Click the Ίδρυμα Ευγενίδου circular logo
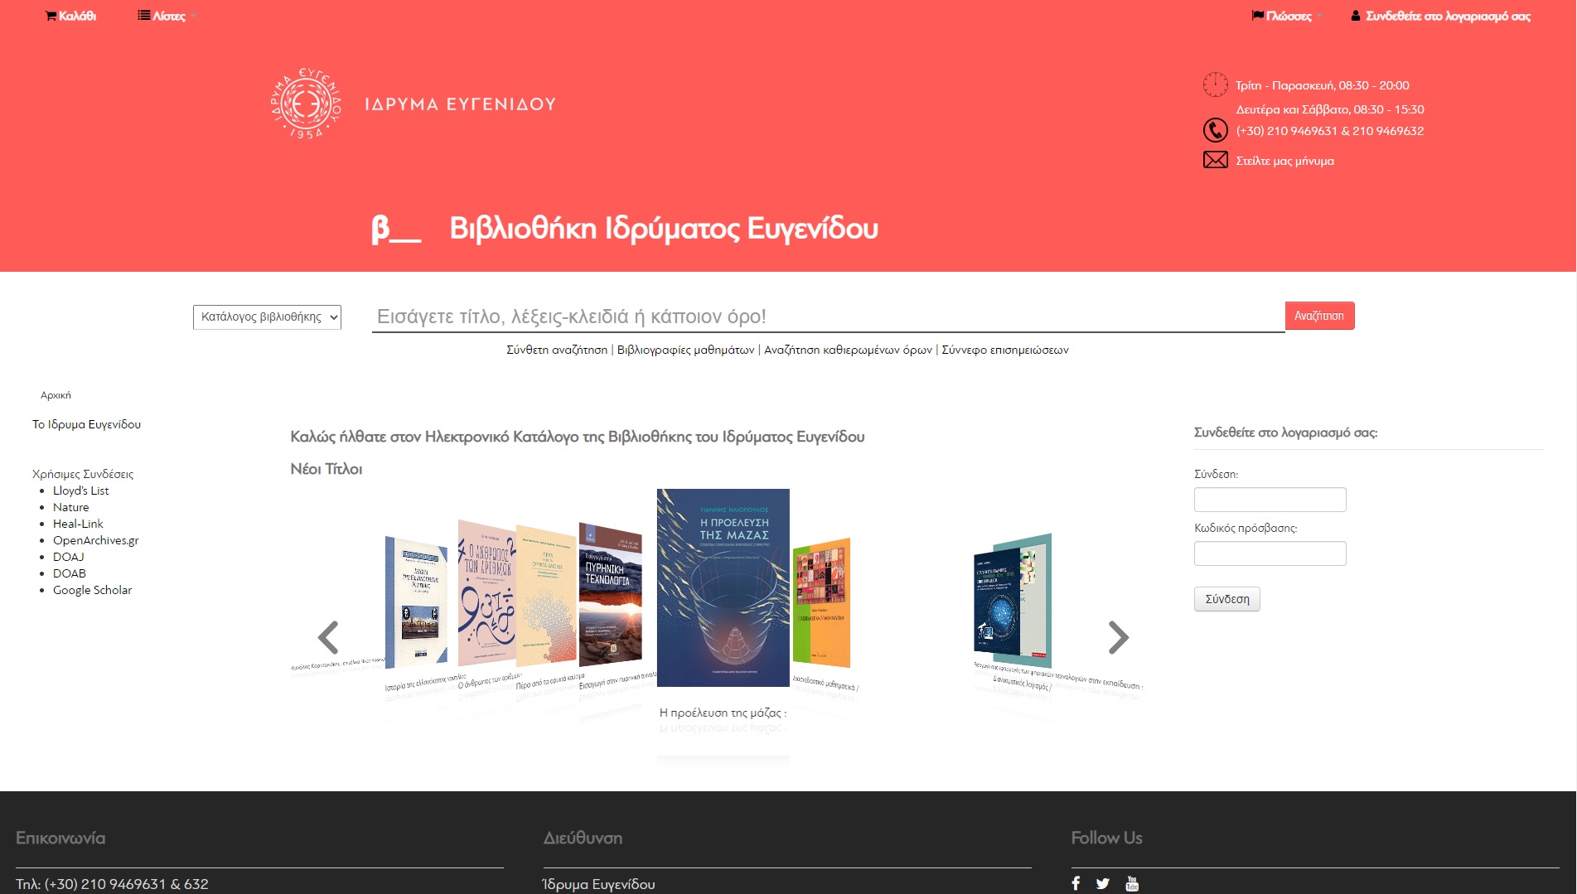 pos(306,104)
